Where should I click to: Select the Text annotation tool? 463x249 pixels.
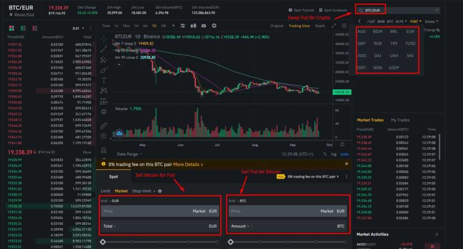(104, 80)
